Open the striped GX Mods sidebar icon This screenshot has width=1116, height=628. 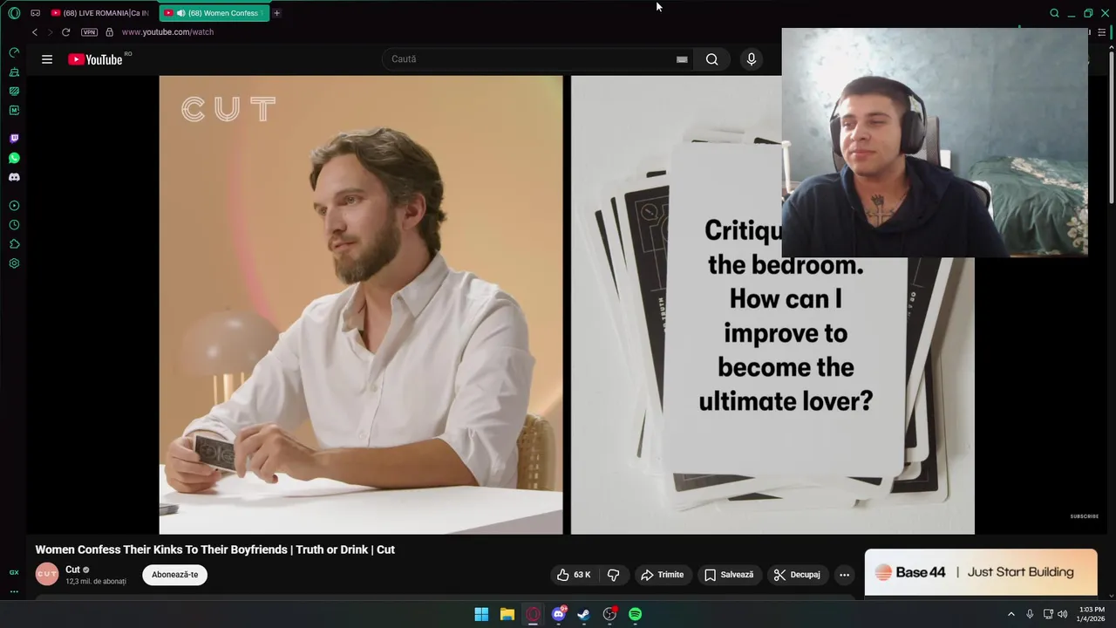tap(14, 91)
